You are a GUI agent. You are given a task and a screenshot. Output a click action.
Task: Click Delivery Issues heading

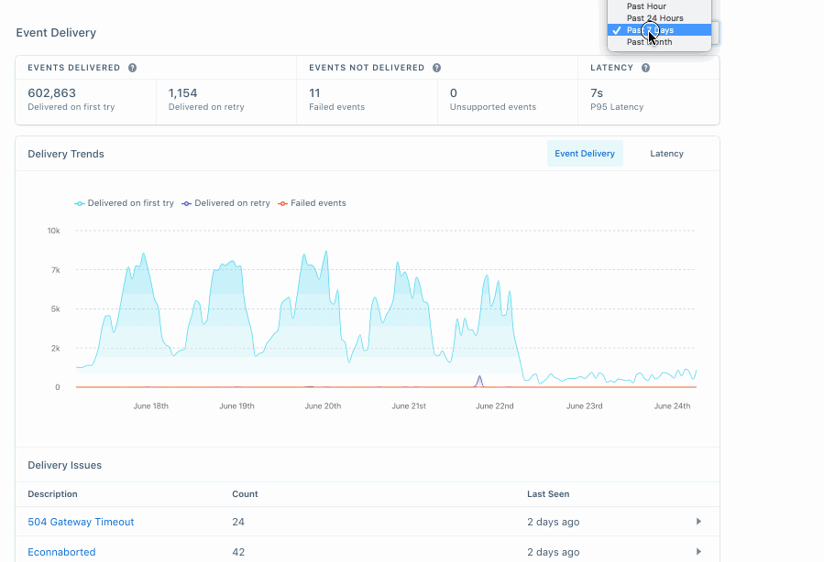65,465
